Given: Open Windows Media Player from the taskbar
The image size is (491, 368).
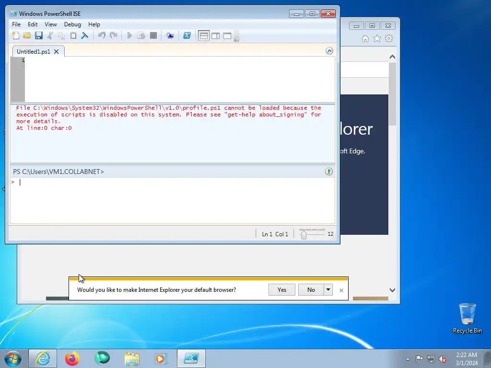Looking at the screenshot, I should [161, 358].
